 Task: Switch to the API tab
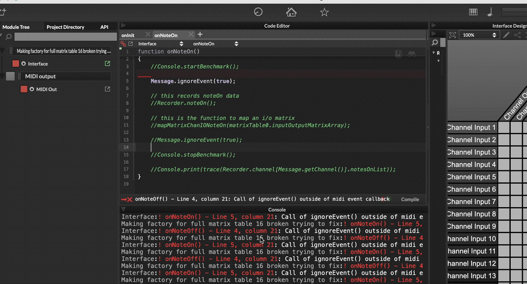[x=104, y=27]
